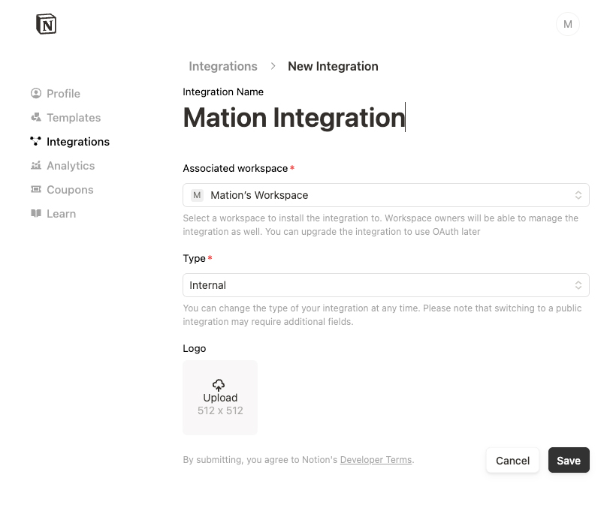Select Integrations in the sidebar
This screenshot has height=511, width=616.
[70, 141]
